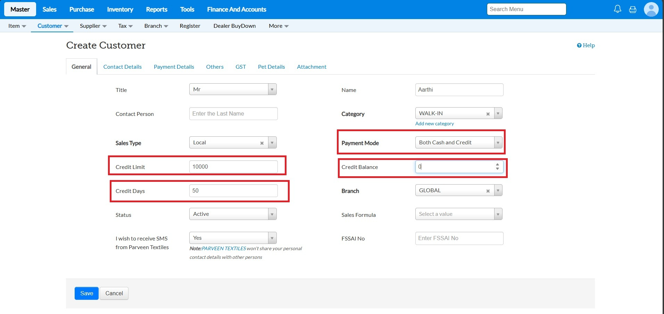
Task: Clear the WALK-IN category selection
Action: [x=488, y=114]
